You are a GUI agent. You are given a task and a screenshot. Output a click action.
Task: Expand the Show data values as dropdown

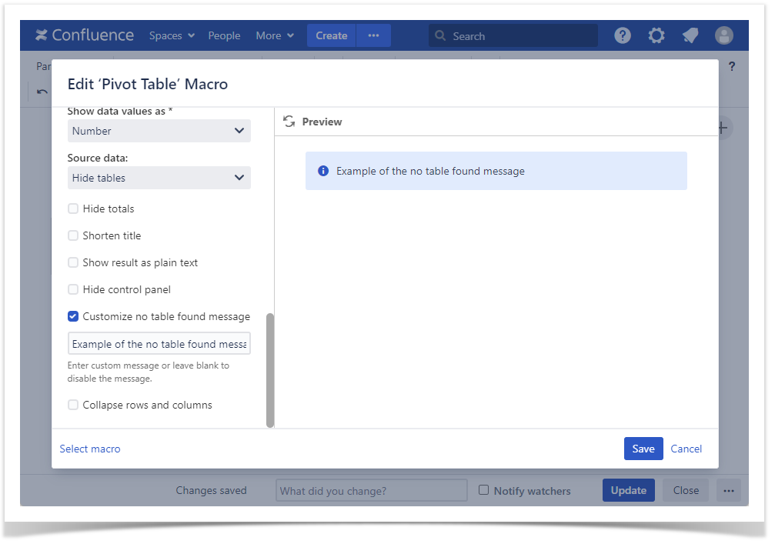159,131
